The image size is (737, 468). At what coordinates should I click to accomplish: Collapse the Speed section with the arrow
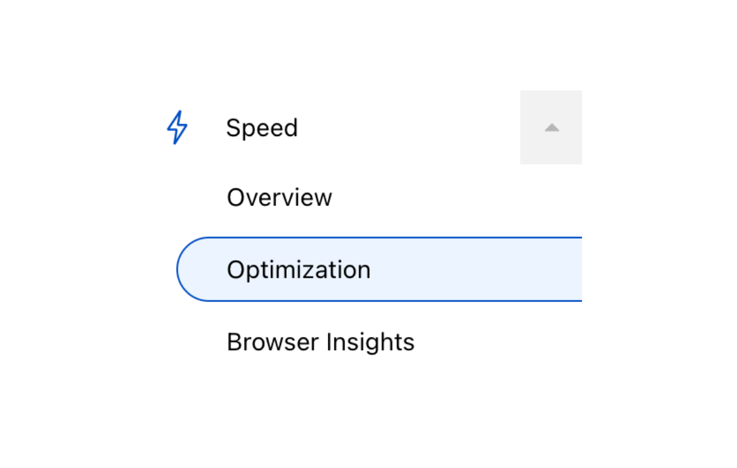point(551,127)
